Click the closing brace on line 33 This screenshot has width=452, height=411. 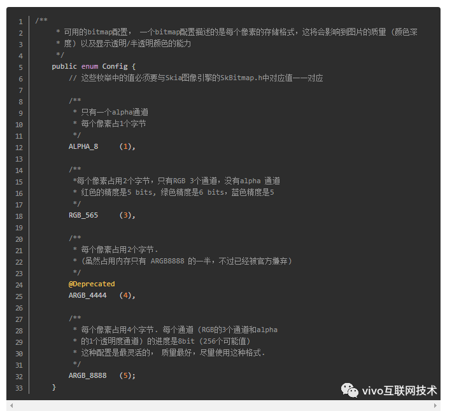[54, 387]
